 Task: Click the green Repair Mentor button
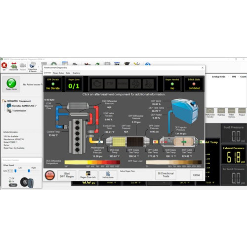pos(11,84)
